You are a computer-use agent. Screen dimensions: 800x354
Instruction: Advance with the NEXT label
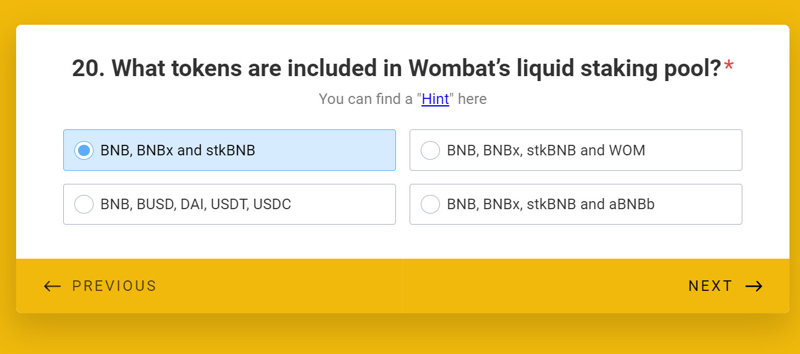[710, 286]
